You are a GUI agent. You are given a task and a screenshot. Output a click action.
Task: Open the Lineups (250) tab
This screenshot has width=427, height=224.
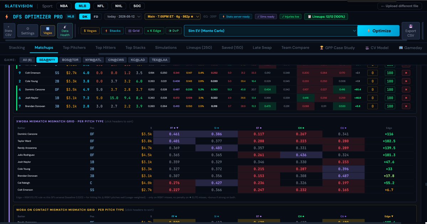coord(199,48)
